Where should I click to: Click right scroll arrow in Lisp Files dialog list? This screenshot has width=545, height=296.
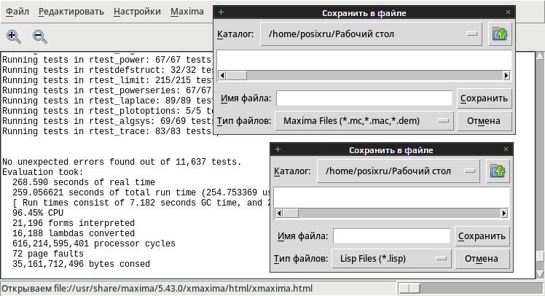tap(504, 213)
